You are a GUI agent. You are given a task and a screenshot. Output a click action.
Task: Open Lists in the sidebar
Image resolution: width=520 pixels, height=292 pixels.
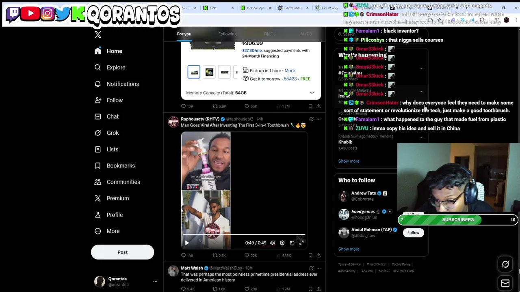click(x=106, y=149)
